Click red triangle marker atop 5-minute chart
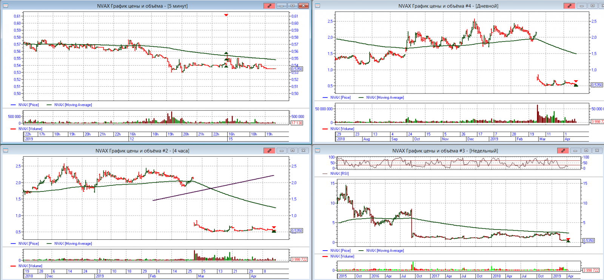 [226, 15]
